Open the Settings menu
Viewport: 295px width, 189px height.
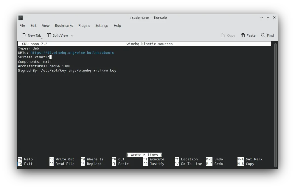102,25
